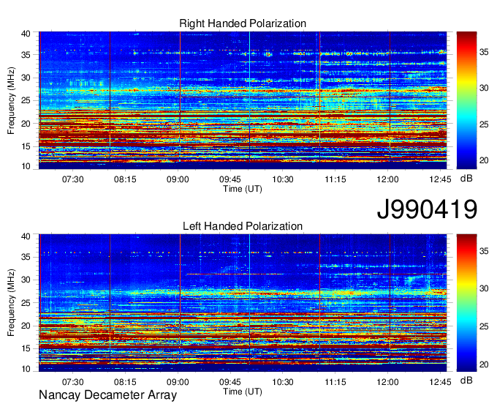Viewport: 497px width, 404px height.
Task: Click the "11:15" tick under Right Handed plot
Action: (x=335, y=179)
